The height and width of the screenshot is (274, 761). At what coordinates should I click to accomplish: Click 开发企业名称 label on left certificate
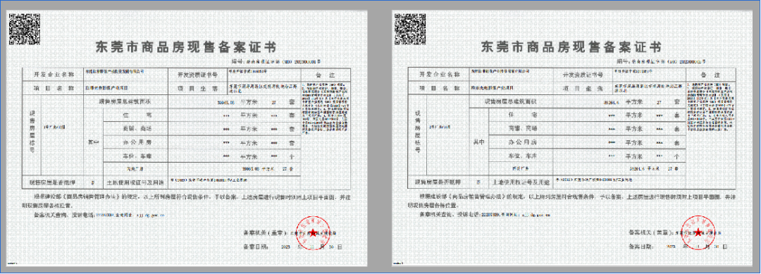click(x=54, y=75)
